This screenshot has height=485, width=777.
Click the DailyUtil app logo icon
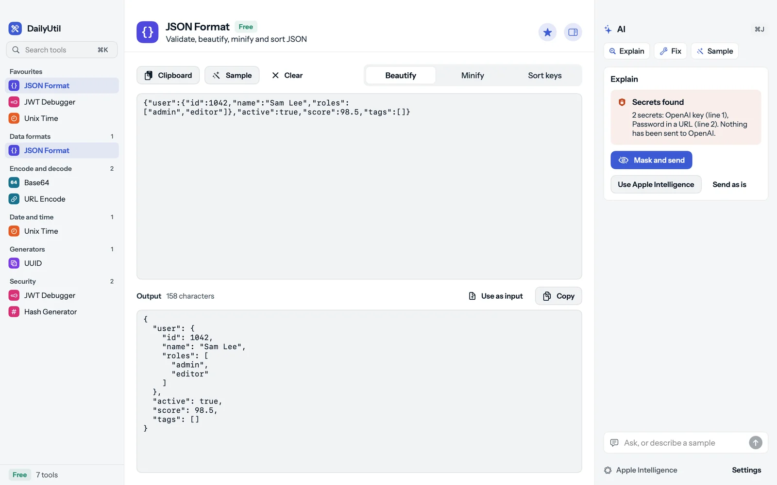(15, 29)
